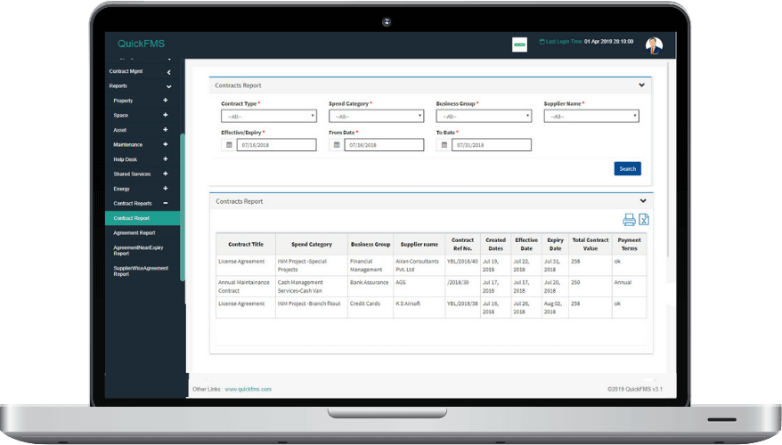This screenshot has height=445, width=782.
Task: Open the Contract Type dropdown
Action: pyautogui.click(x=269, y=116)
